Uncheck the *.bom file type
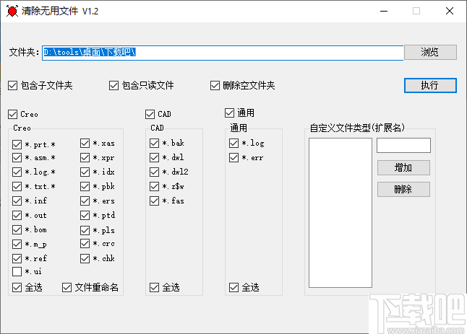Screen dimensions: 467x334 point(17,229)
